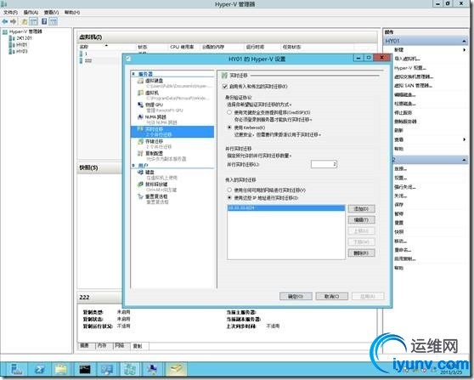Click the CPU 使用率 column header
The image size is (474, 380).
pos(182,48)
